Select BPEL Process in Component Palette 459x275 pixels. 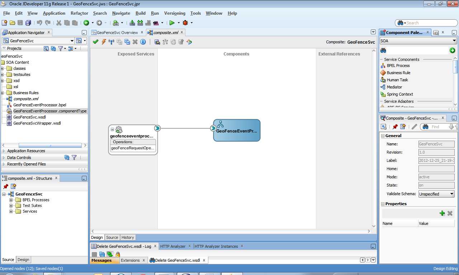(398, 66)
